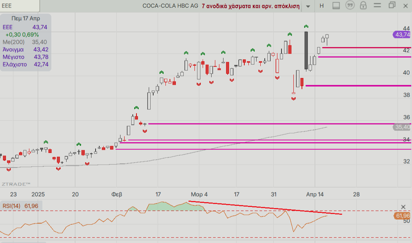Viewport: 412px width, 243px height.
Task: Click the 'Μαρ 4' date axis label
Action: coord(199,194)
